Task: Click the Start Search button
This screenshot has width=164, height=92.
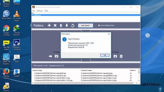Action: click(85, 26)
